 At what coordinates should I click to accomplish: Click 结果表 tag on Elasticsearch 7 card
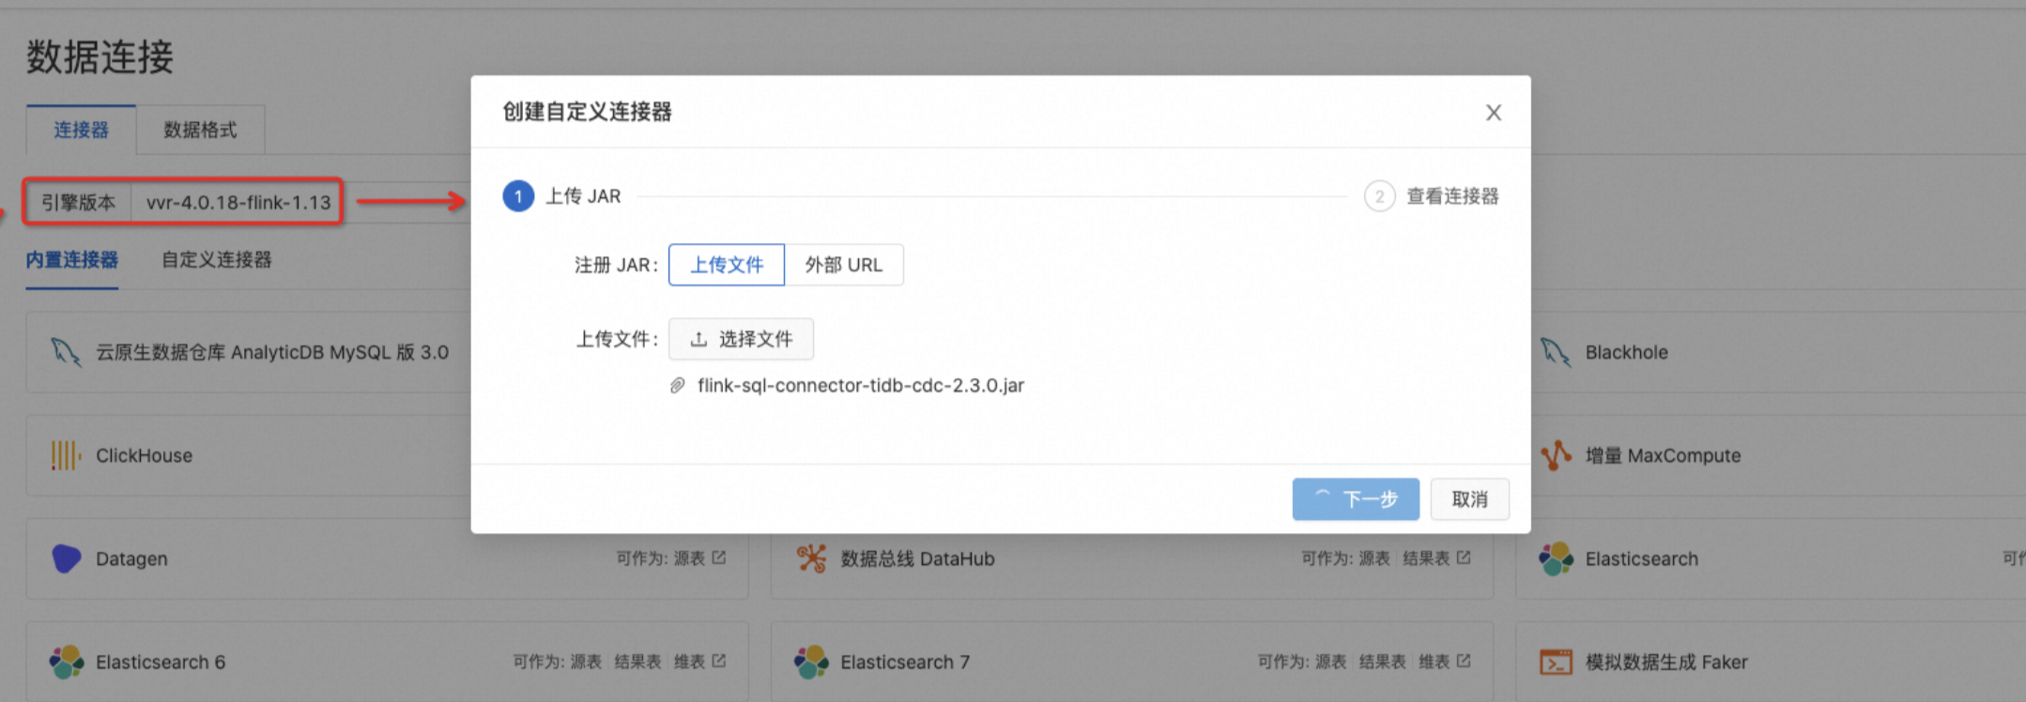point(1382,662)
